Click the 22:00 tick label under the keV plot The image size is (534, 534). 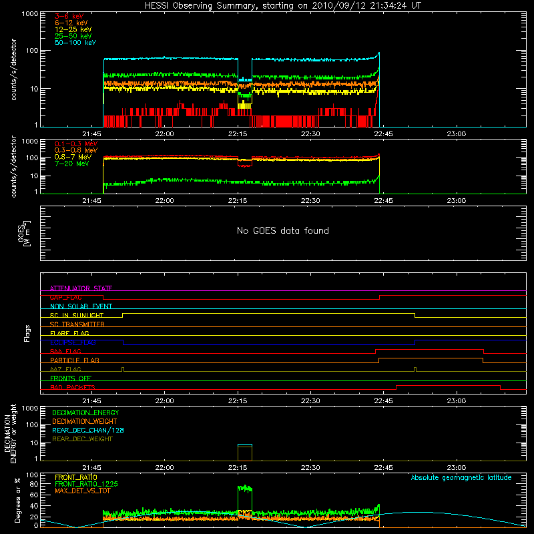[x=164, y=134]
